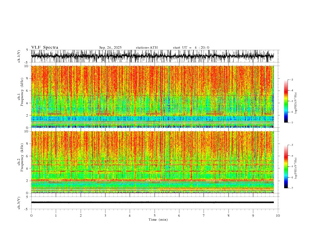Screen dimensions: 313x242
Task: Click the "-6" value on ch.1 color bar
Action: pyautogui.click(x=291, y=112)
